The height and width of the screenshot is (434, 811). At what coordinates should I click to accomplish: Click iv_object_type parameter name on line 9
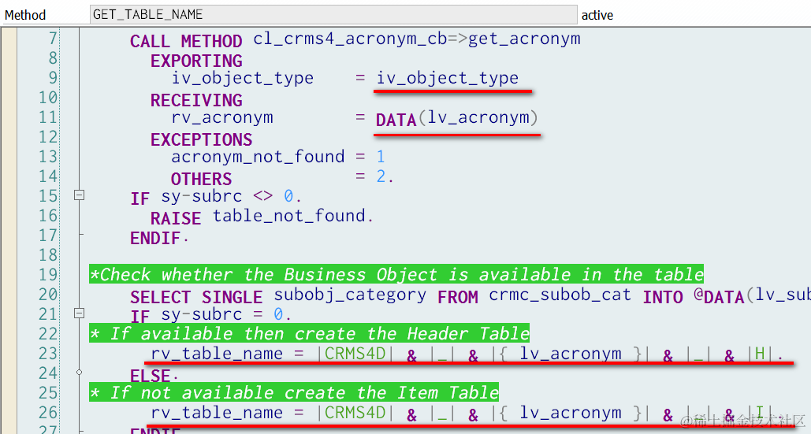pos(243,78)
